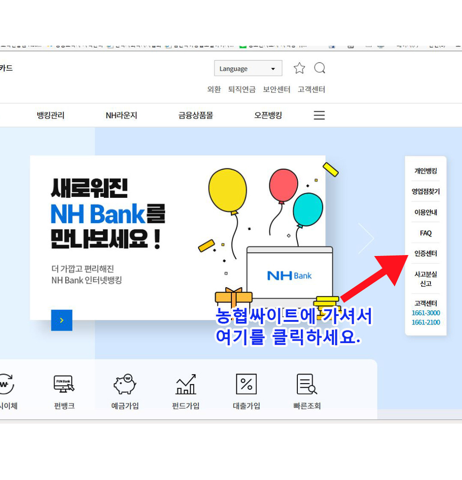462x480 pixels.
Task: Open 사고분실 신고 in side panel
Action: tap(425, 279)
